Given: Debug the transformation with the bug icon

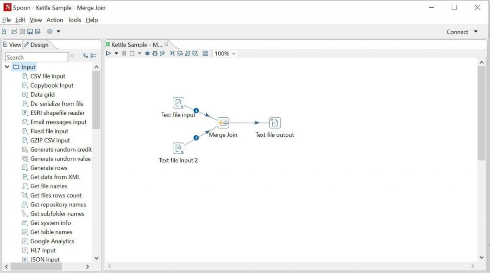Looking at the screenshot, I should (x=155, y=54).
